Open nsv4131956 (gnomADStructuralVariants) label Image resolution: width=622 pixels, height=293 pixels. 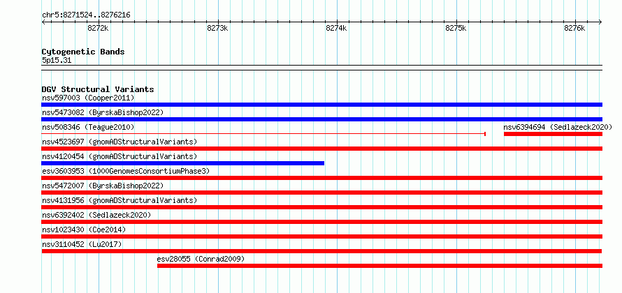pos(120,200)
